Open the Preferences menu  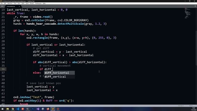(38, 3)
